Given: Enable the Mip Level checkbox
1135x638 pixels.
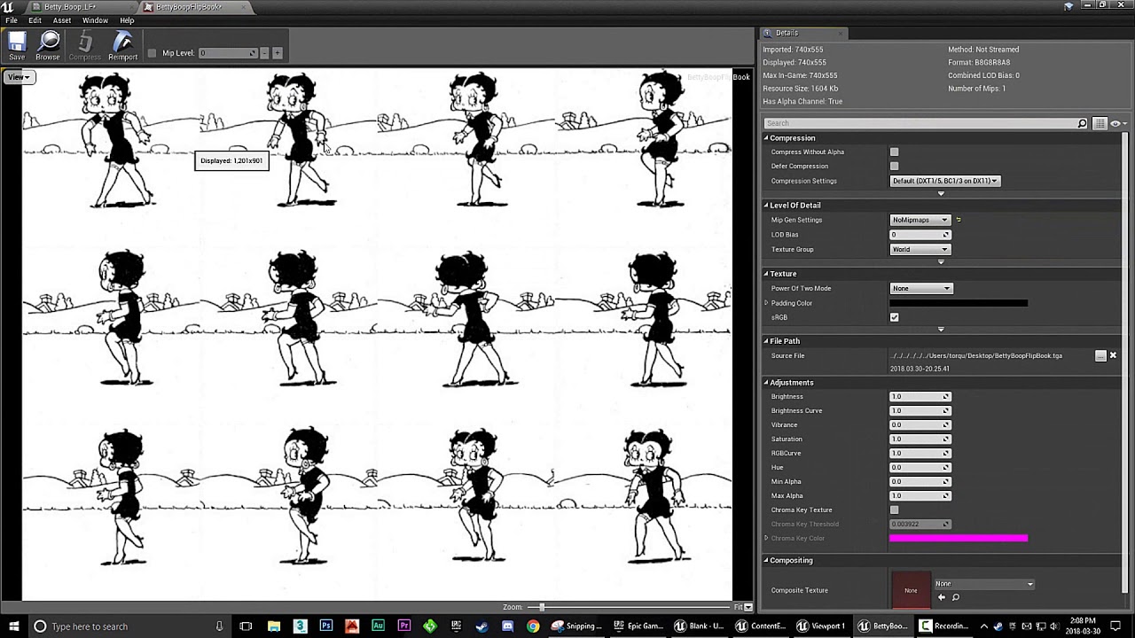Looking at the screenshot, I should pyautogui.click(x=152, y=53).
